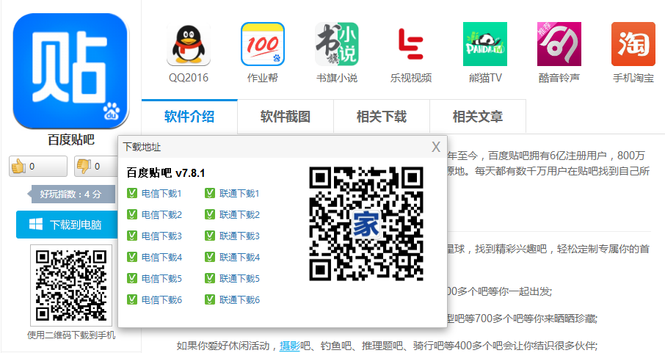This screenshot has width=665, height=353.
Task: Click the green check icon beside 电信下载3
Action: pos(132,236)
